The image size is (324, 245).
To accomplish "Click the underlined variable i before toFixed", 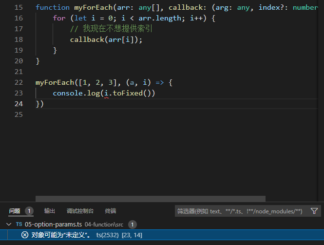I will [x=106, y=93].
